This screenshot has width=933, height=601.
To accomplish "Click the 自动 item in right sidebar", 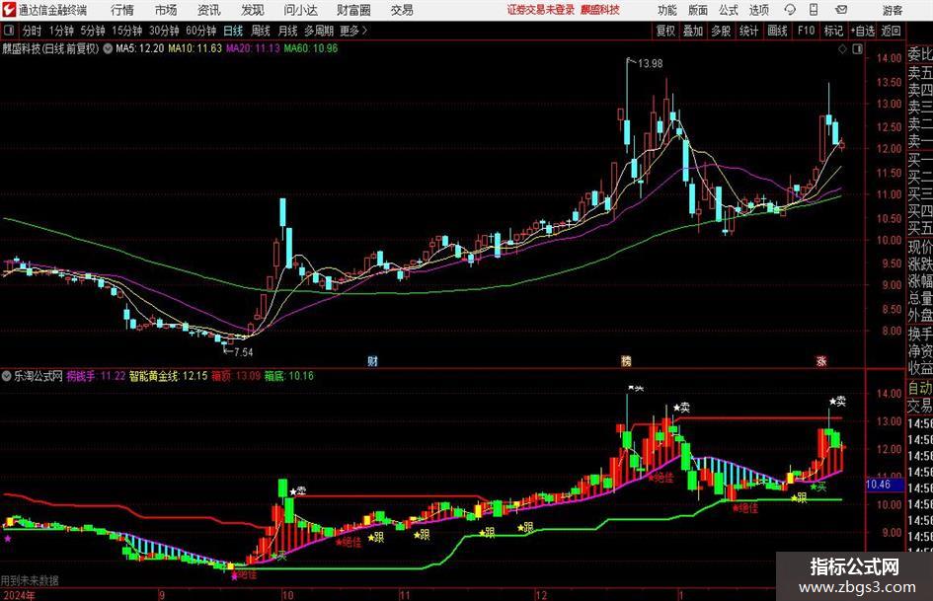I will pos(920,388).
